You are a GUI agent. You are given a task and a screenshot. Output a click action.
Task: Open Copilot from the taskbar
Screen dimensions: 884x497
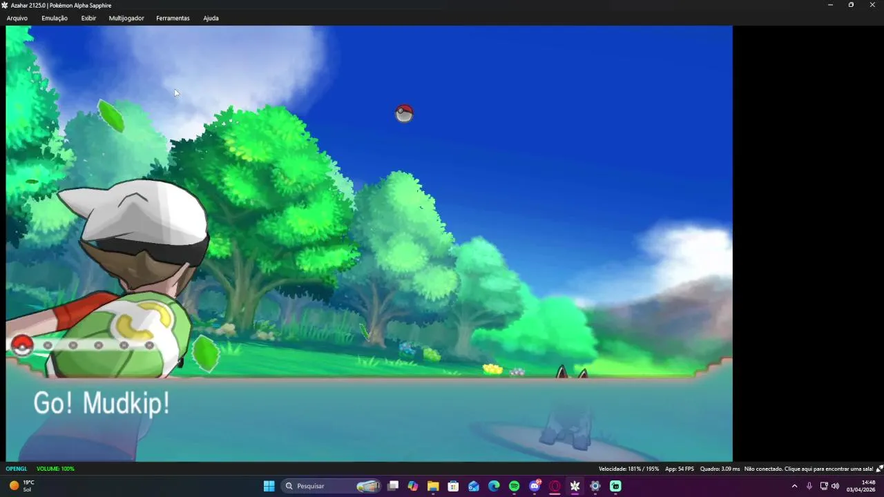click(413, 486)
